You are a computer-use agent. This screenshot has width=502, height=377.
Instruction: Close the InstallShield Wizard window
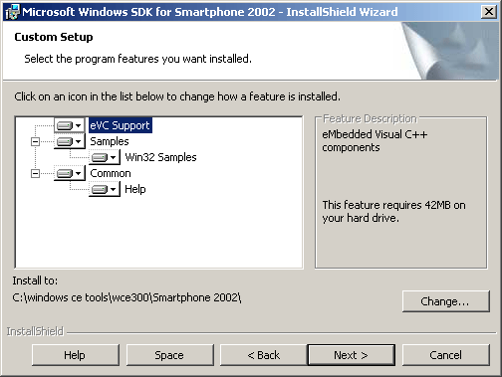point(489,12)
